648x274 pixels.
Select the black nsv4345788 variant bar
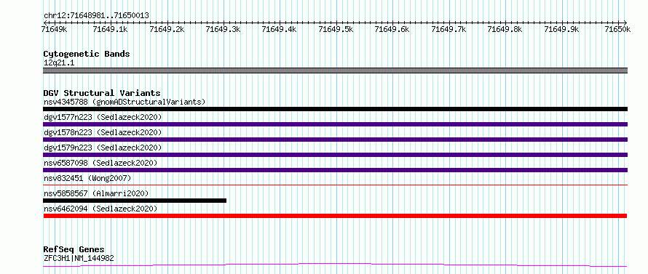pos(335,109)
